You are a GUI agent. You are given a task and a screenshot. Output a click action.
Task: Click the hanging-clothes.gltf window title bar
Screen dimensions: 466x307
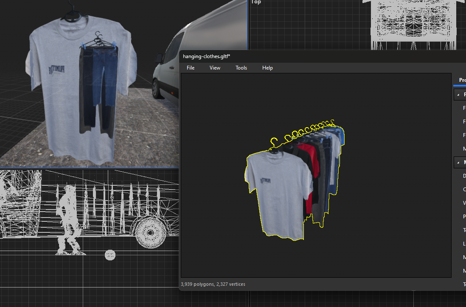pyautogui.click(x=297, y=56)
